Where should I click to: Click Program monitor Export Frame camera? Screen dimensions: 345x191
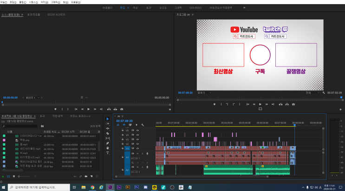[x=293, y=104]
